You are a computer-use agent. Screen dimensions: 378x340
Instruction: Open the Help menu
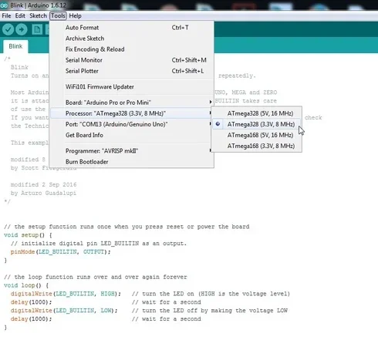[x=75, y=15]
